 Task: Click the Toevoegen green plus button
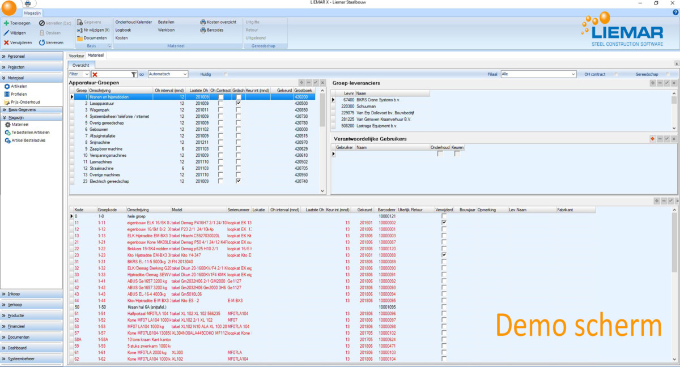pyautogui.click(x=17, y=23)
